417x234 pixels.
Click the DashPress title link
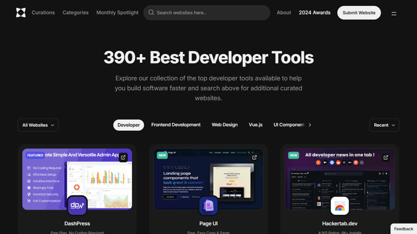pyautogui.click(x=77, y=224)
